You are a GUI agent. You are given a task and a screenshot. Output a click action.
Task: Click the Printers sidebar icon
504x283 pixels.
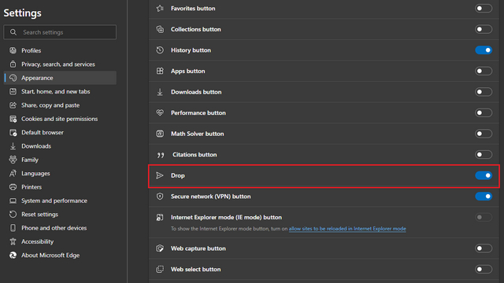tap(13, 187)
